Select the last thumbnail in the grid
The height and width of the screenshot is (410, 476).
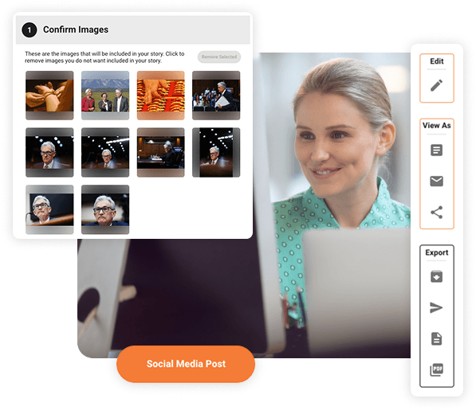(105, 209)
